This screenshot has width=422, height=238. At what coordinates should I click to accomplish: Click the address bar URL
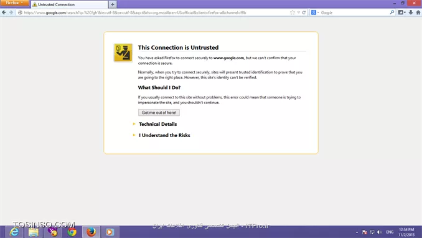pyautogui.click(x=134, y=12)
